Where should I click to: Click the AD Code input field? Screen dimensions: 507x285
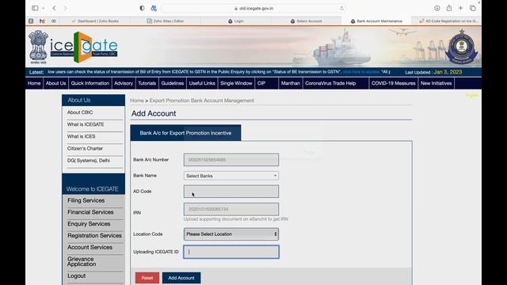231,192
